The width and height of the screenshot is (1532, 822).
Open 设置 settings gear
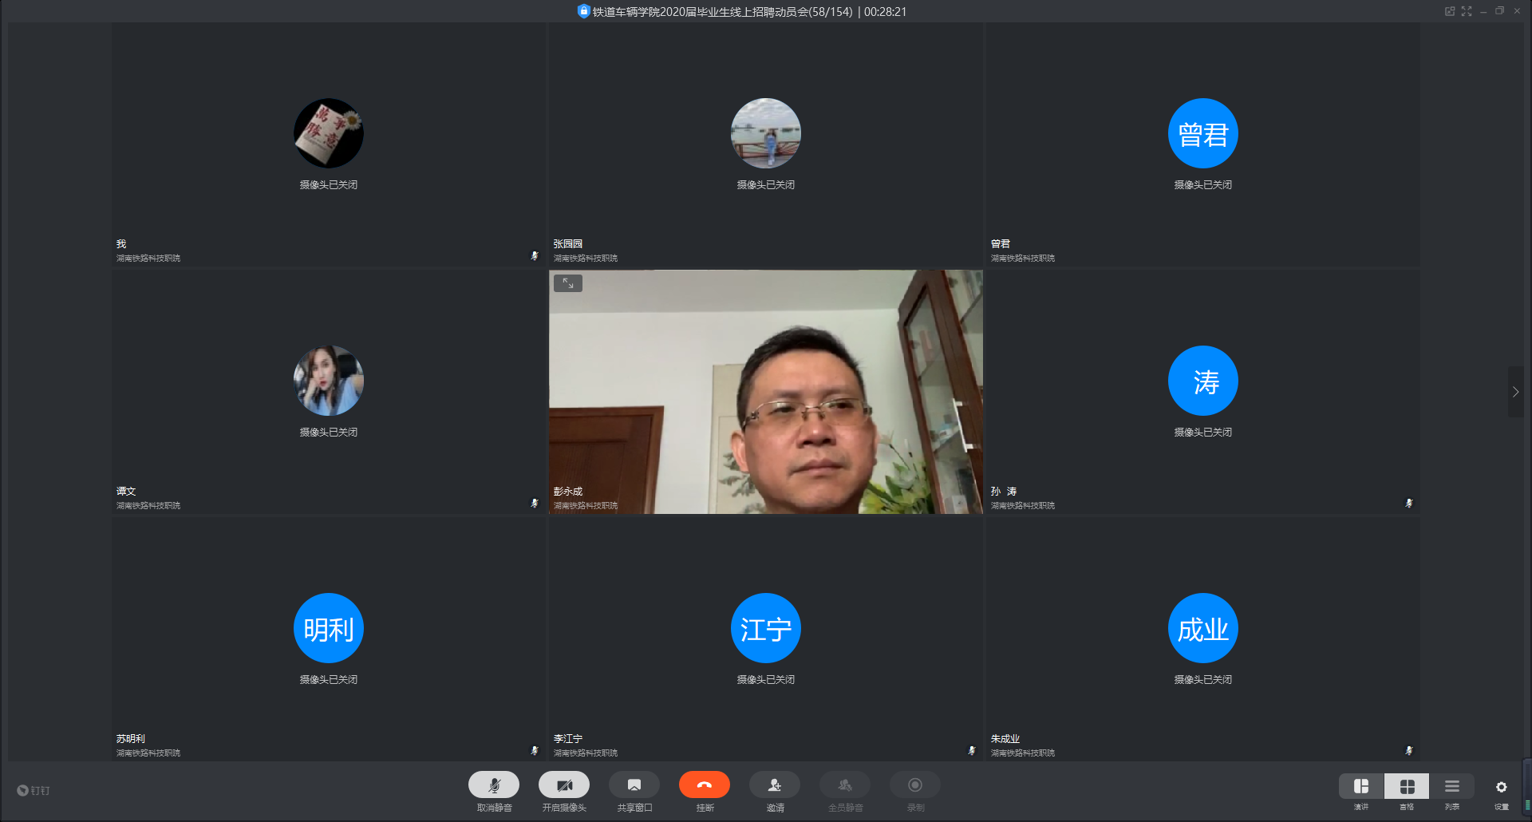click(1502, 787)
